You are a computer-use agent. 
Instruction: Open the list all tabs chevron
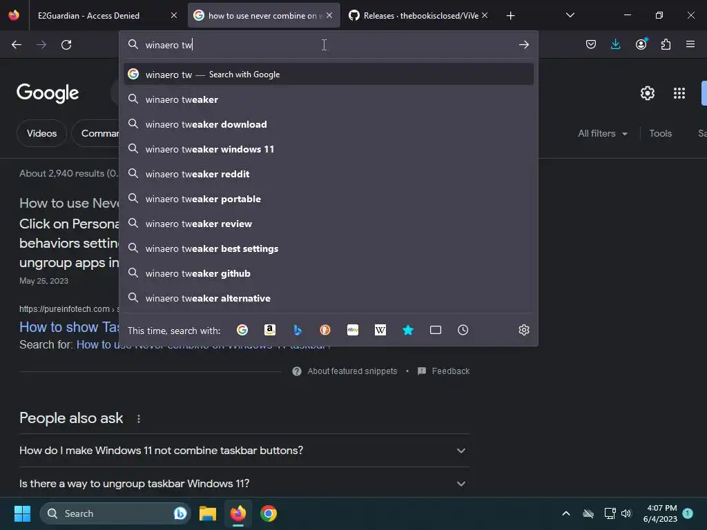pos(570,15)
